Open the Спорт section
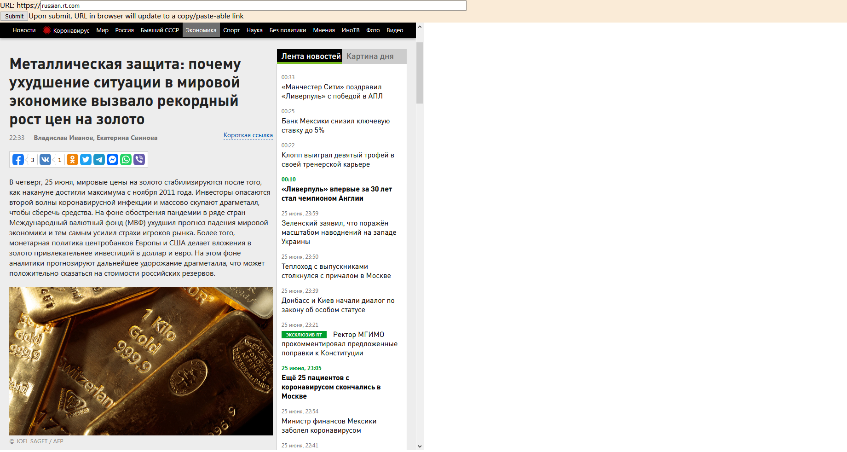 click(231, 30)
